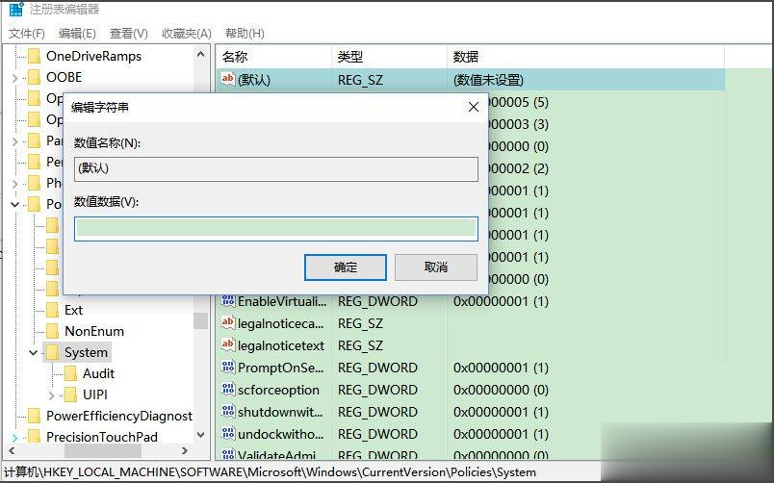
Task: Click '(数值未设置)' data cell
Action: point(488,80)
